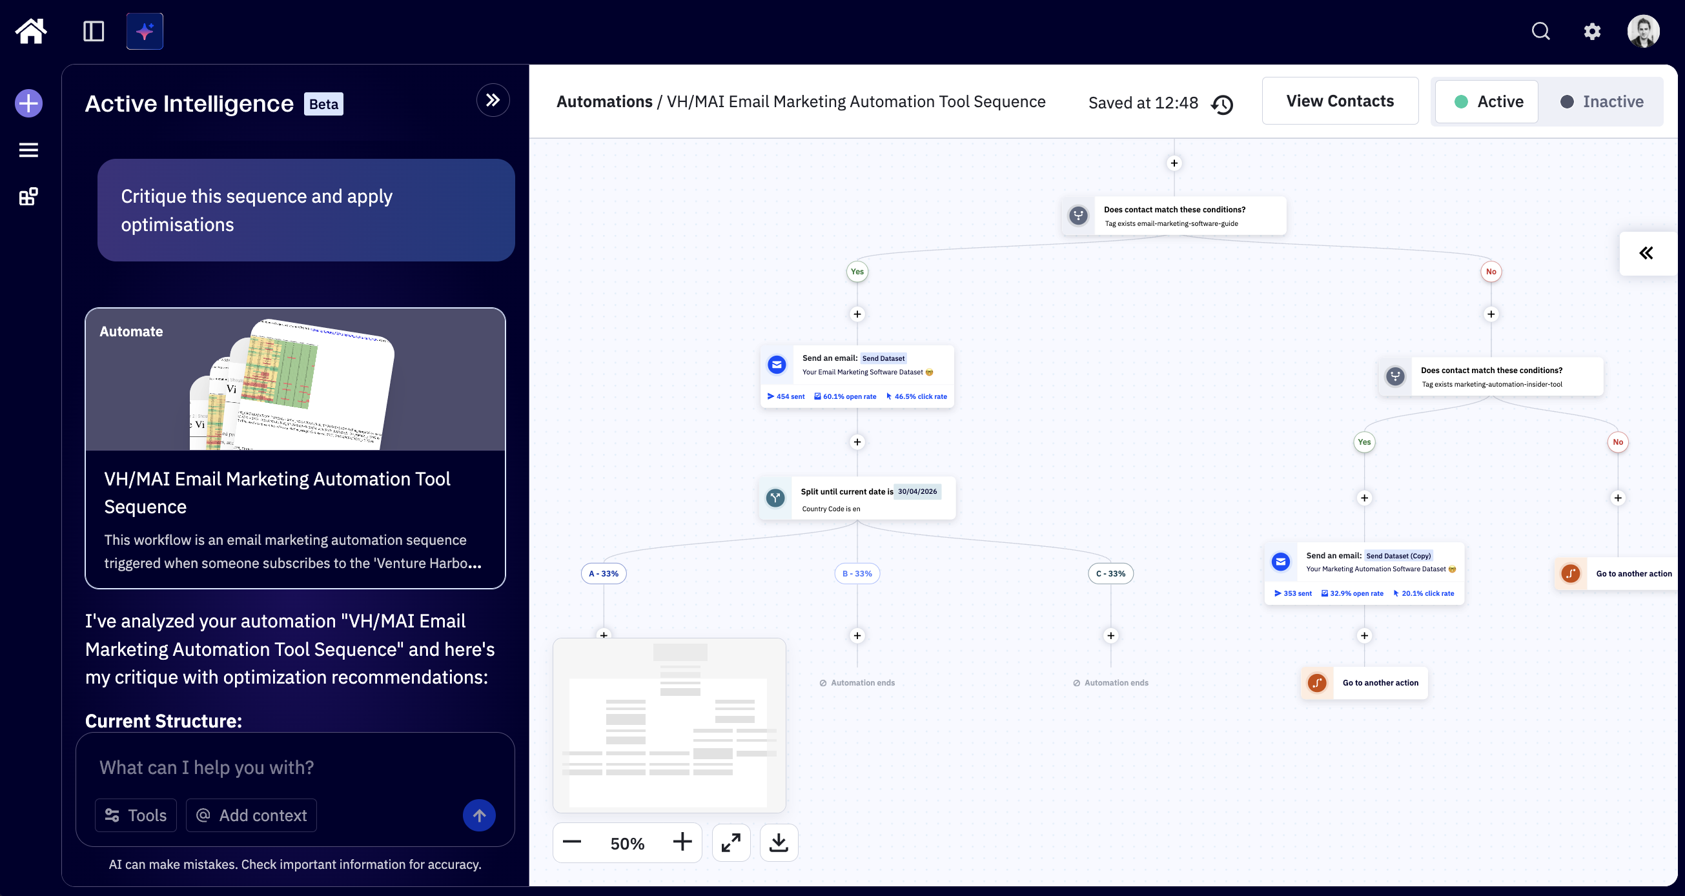
Task: Add step below Send Dataset (Copy) email
Action: click(x=1364, y=636)
